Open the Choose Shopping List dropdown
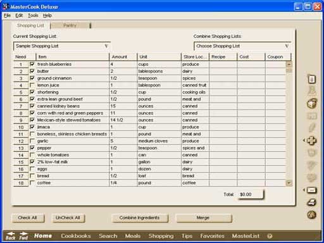Viewport: 324px width, 243px height. [x=242, y=46]
